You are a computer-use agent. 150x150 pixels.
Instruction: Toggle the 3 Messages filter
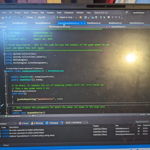(x=52, y=123)
